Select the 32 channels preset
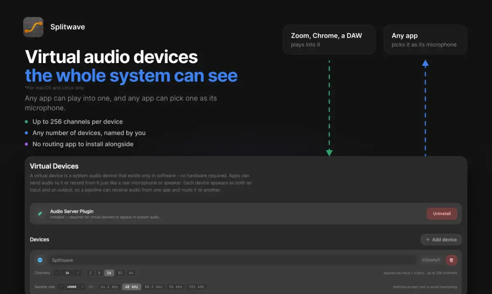This screenshot has height=294, width=492. pos(120,273)
